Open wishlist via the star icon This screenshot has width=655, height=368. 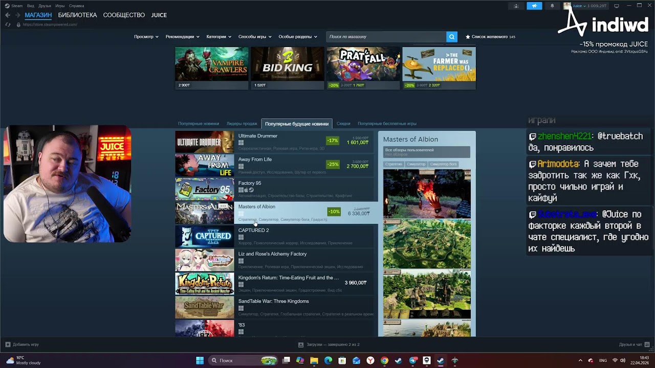[x=468, y=37]
